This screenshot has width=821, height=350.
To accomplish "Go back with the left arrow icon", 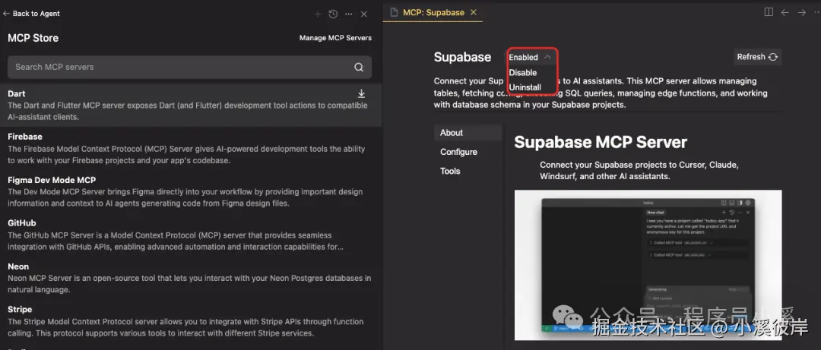I will pos(785,12).
